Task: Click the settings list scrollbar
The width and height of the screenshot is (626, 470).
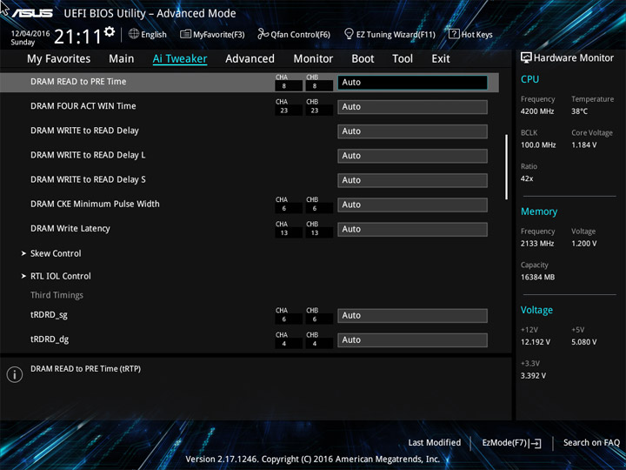Action: pyautogui.click(x=507, y=167)
